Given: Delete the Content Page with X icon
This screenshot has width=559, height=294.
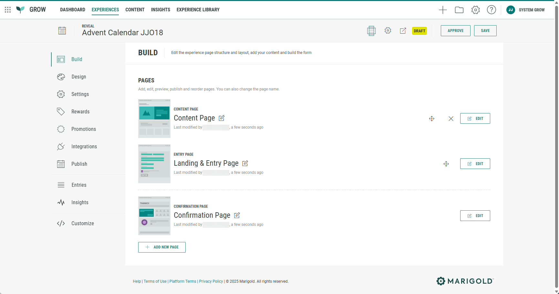Looking at the screenshot, I should (x=451, y=119).
